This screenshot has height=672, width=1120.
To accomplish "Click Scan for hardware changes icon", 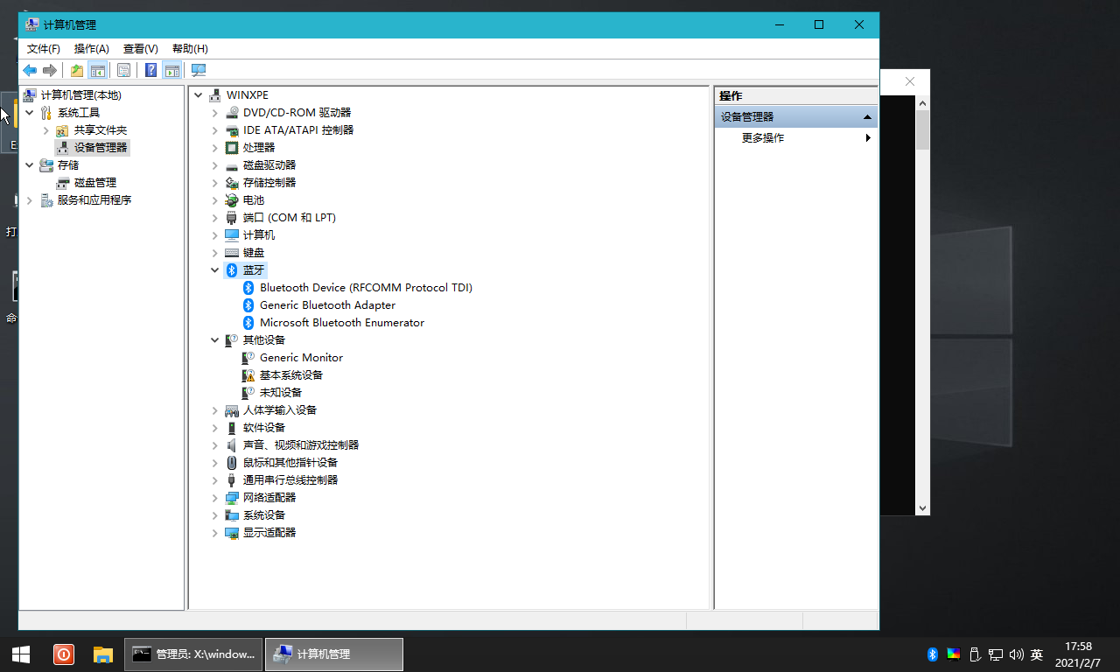I will click(199, 70).
